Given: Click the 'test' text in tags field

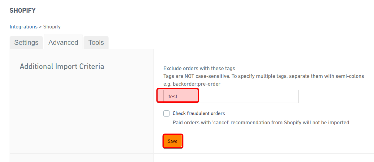Looking at the screenshot, I should pos(173,97).
